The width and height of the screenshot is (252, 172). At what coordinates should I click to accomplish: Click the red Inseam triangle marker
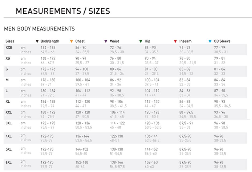coord(175,41)
